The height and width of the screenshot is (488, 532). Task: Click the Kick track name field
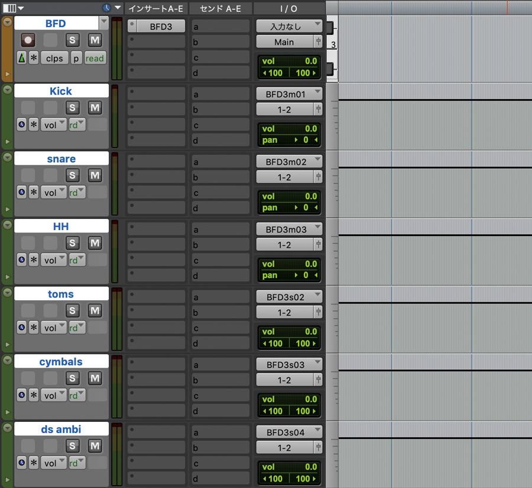pyautogui.click(x=61, y=91)
